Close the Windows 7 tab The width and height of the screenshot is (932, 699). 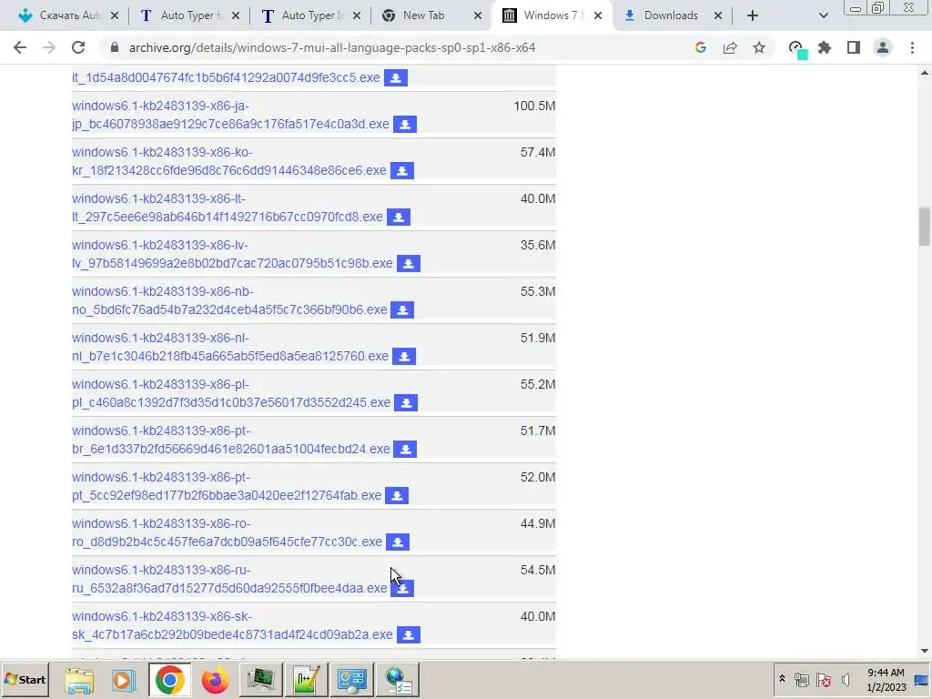coord(598,16)
